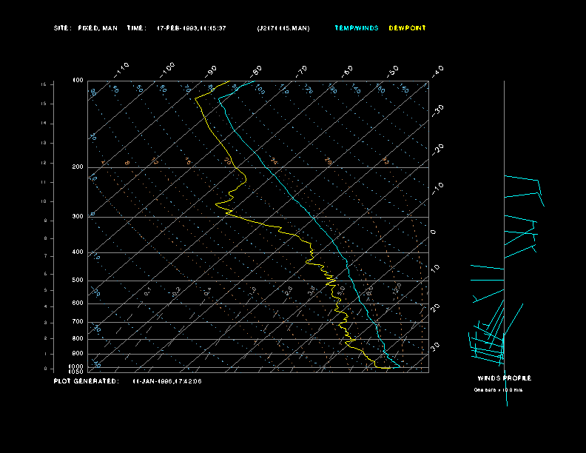The width and height of the screenshot is (586, 453).
Task: Click the 15 km height tick label
Action: pos(44,84)
